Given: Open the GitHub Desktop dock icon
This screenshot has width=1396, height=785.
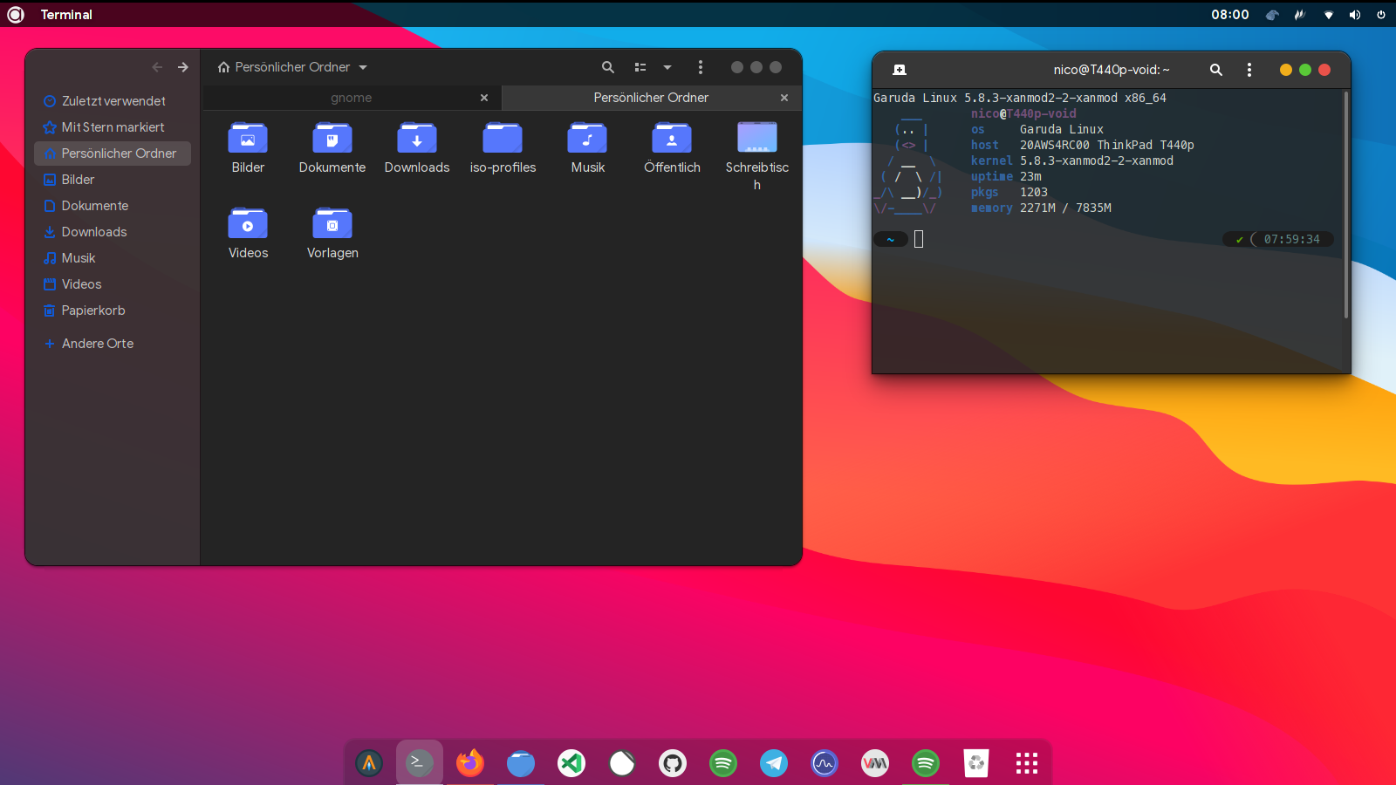Looking at the screenshot, I should pyautogui.click(x=673, y=763).
